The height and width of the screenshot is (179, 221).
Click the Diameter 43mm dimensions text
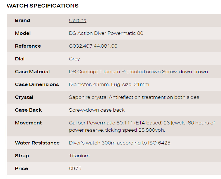[x=109, y=84]
